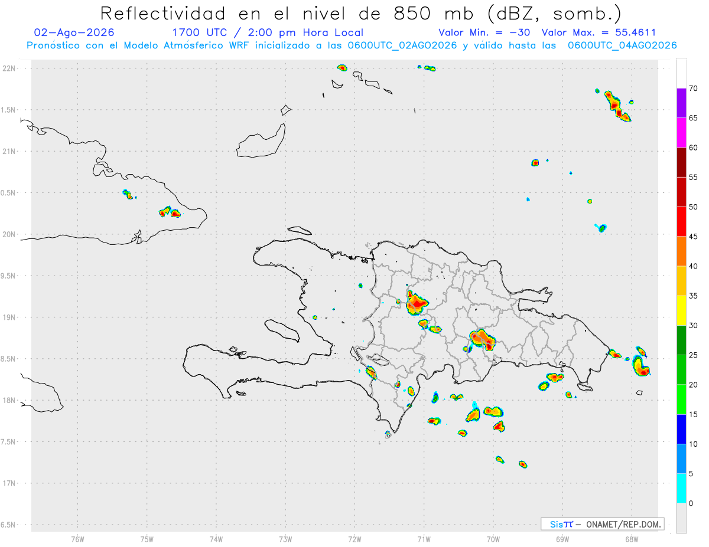Click the dark green 25-30 dBZ colorbar segment
Screen dimensions: 709x547
click(x=681, y=340)
